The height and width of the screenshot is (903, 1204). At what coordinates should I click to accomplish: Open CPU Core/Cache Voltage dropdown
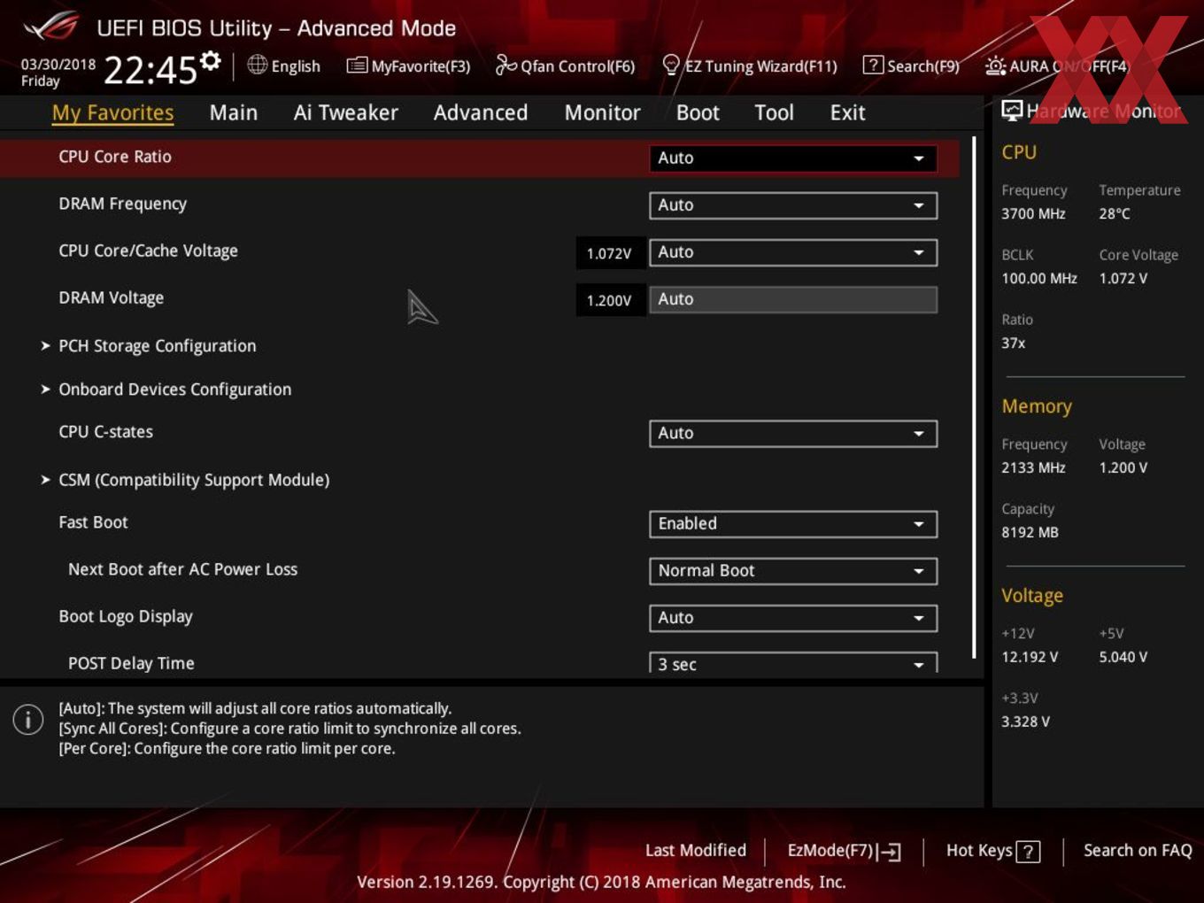pyautogui.click(x=793, y=252)
